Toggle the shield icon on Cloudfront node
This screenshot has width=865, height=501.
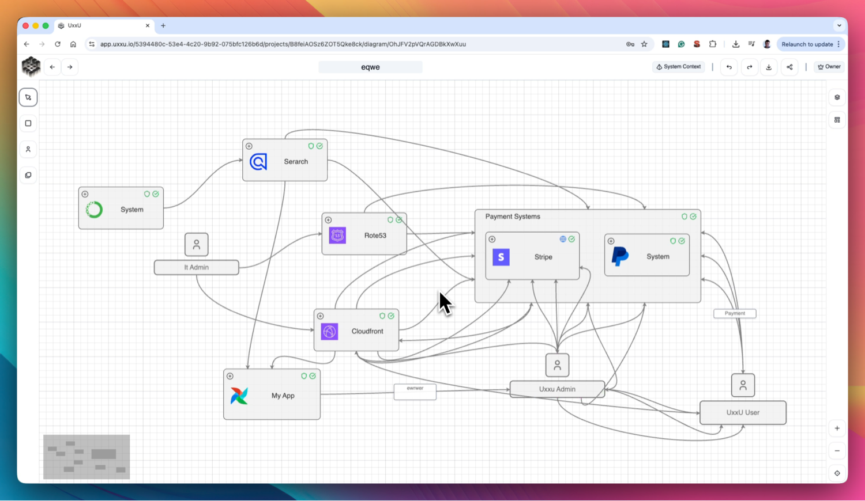pos(382,316)
